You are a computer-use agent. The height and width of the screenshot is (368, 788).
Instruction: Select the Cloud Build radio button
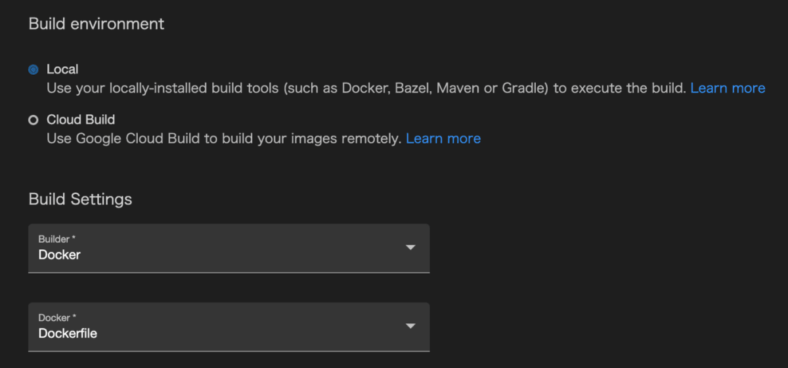tap(33, 120)
